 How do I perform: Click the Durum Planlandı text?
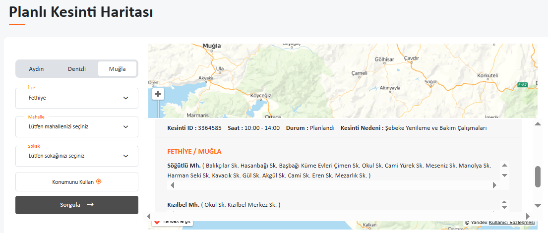pyautogui.click(x=310, y=128)
